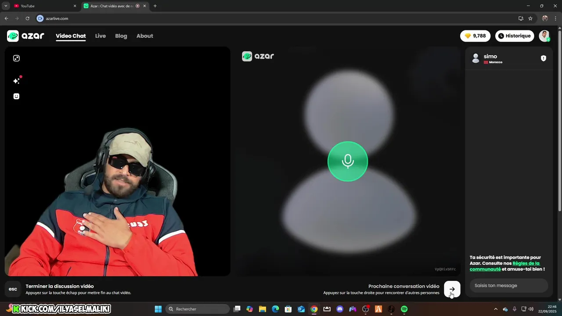Open simo's profile avatar in chat panel

pyautogui.click(x=476, y=58)
